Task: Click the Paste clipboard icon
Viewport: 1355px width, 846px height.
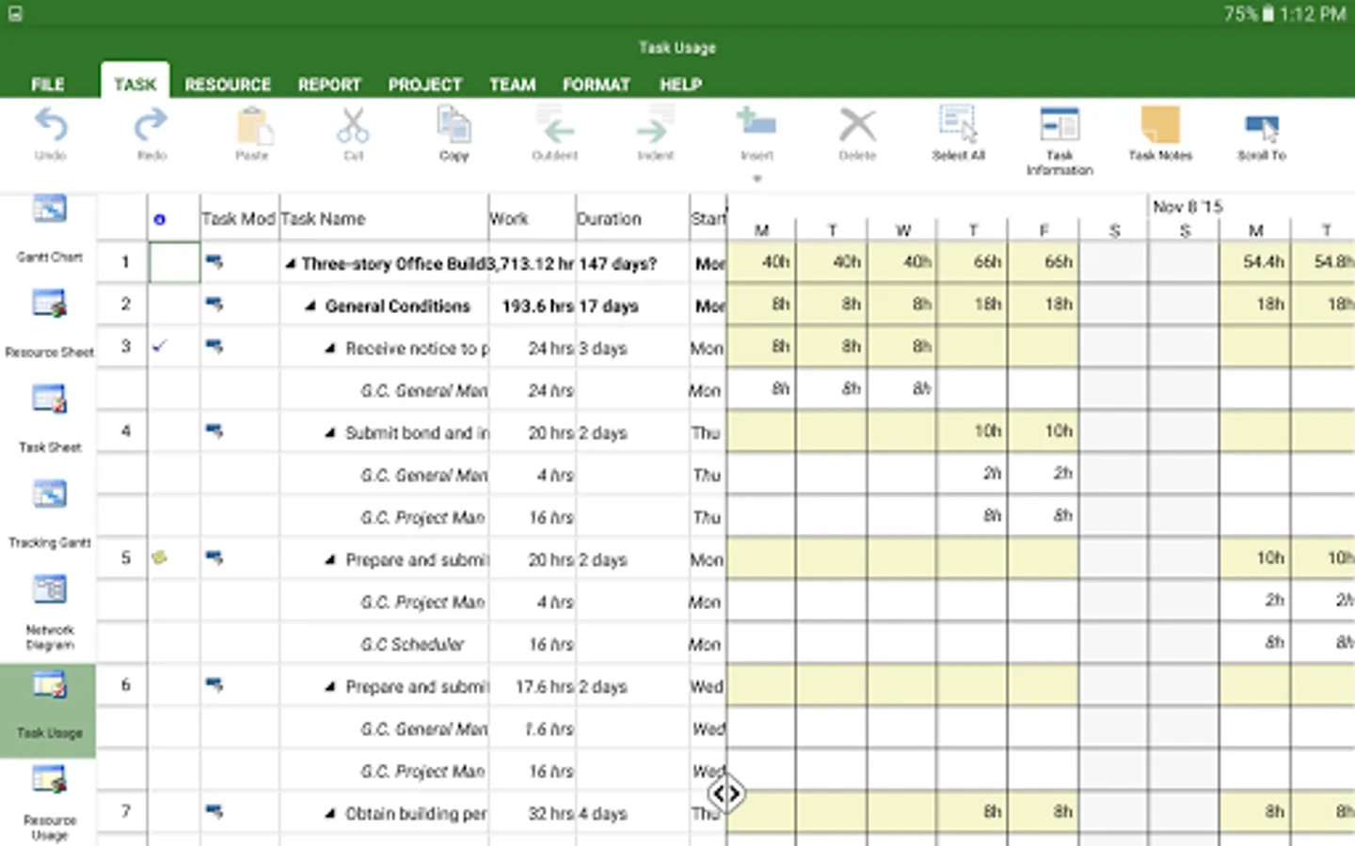Action: pos(252,126)
